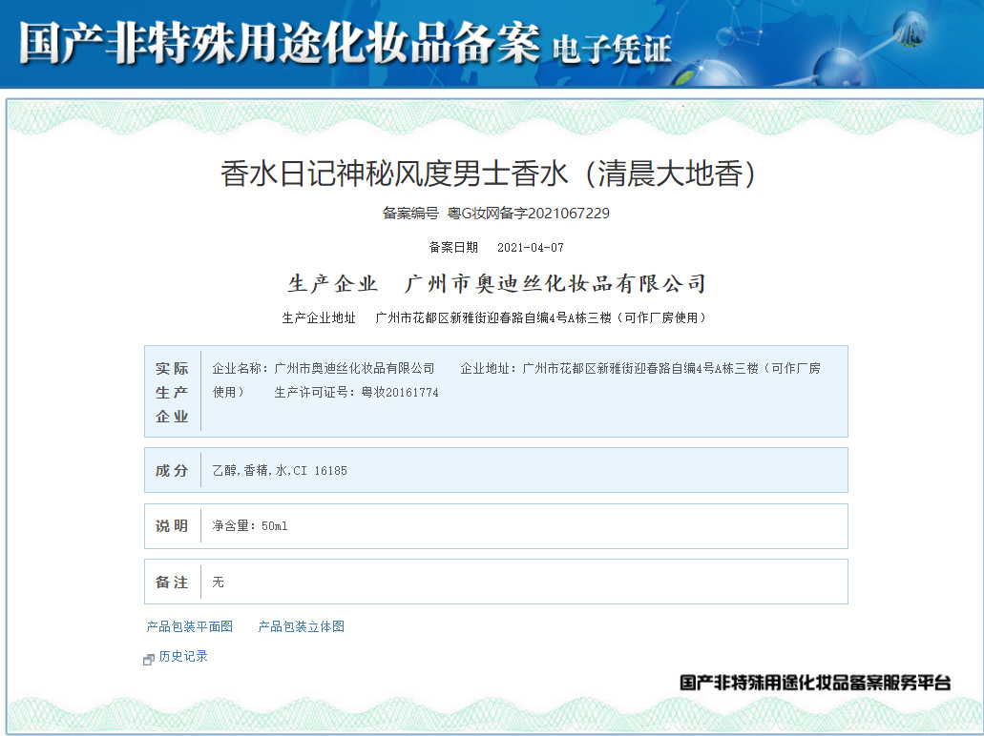
Task: Select the net content 净含量: 50ml
Action: pyautogui.click(x=250, y=526)
